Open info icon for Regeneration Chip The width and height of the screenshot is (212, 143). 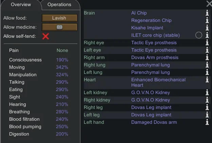[x=207, y=20]
